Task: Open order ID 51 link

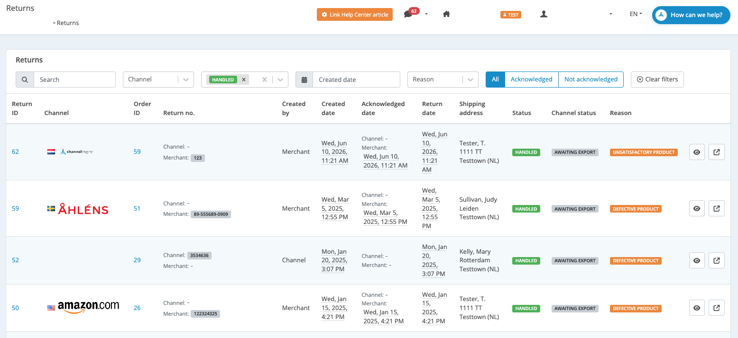Action: tap(137, 208)
